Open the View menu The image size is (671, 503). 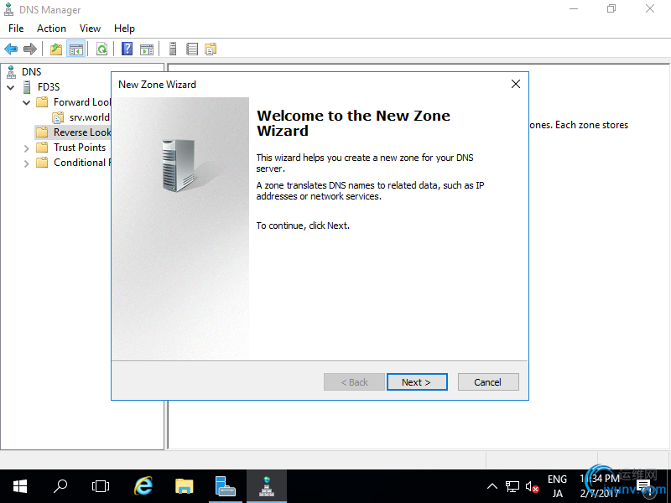[90, 29]
